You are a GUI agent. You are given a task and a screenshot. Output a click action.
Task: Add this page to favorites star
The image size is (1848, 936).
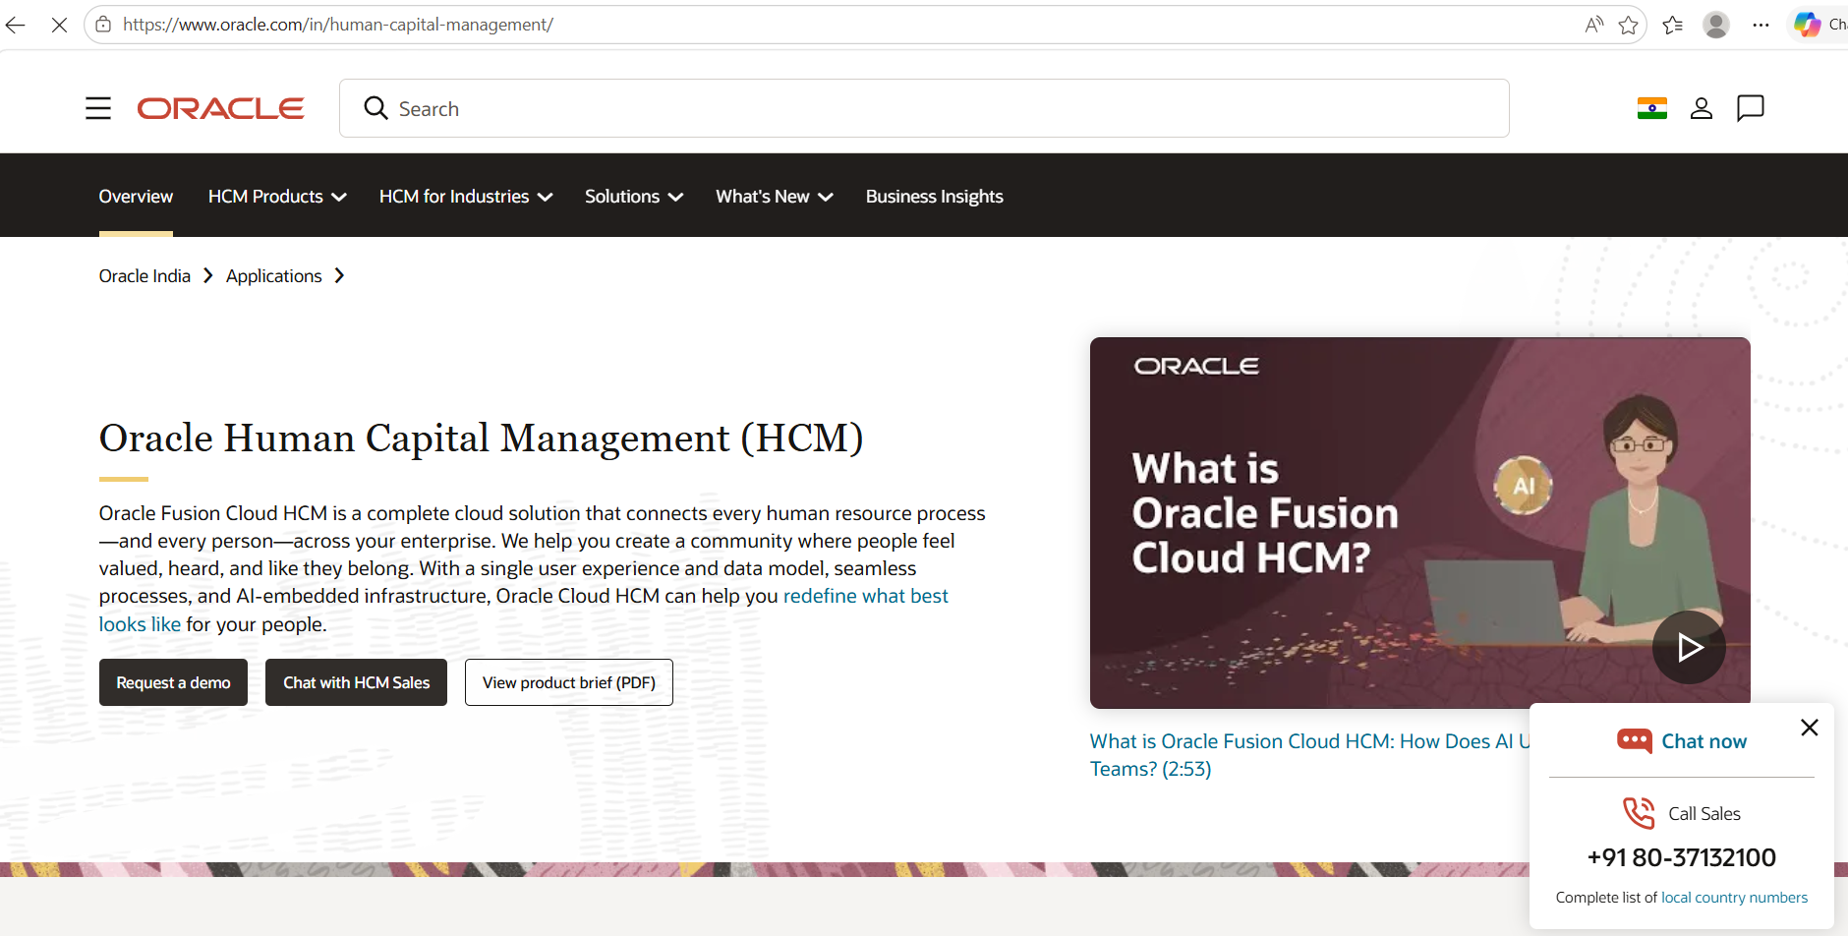[1629, 25]
